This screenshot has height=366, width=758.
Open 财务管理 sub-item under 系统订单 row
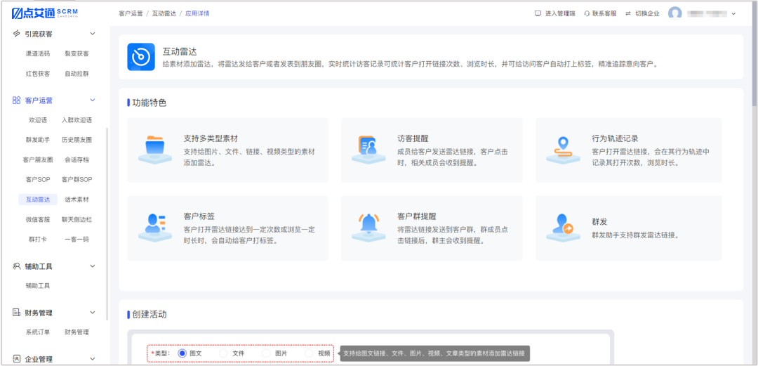pos(77,332)
